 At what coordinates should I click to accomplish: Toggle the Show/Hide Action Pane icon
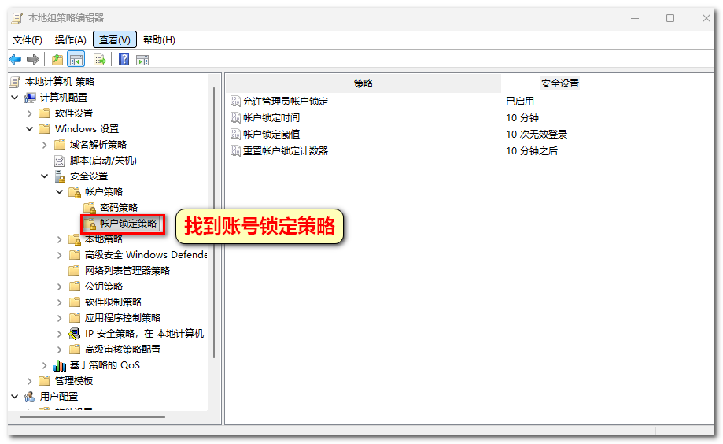coord(142,60)
